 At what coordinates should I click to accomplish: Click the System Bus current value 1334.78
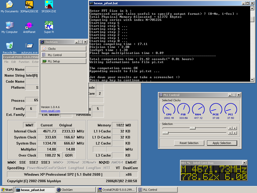(47, 143)
